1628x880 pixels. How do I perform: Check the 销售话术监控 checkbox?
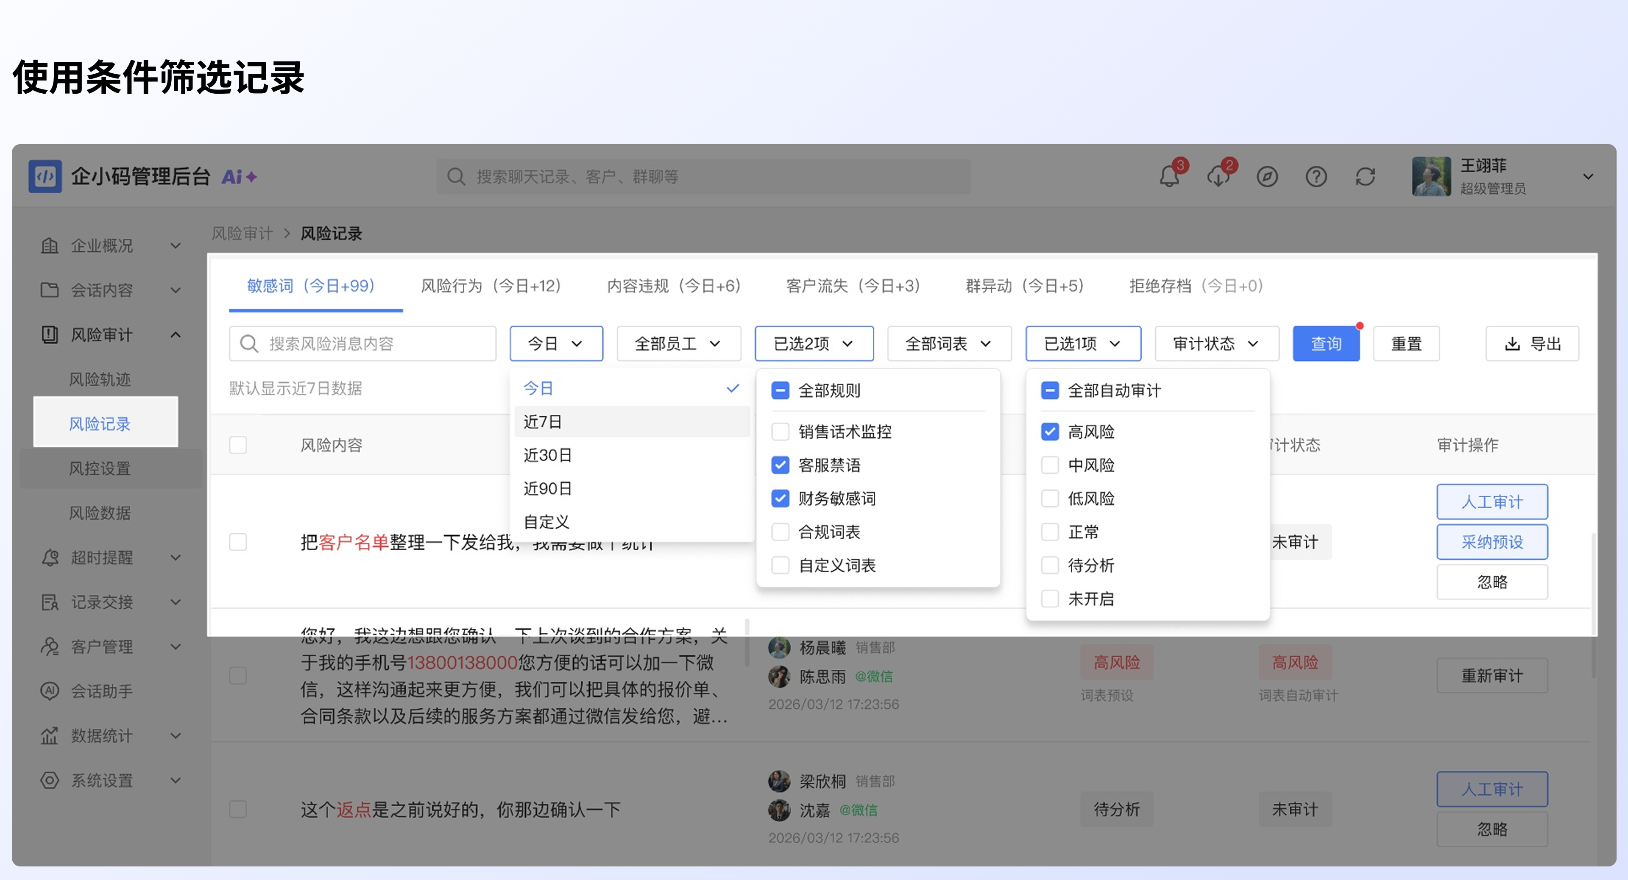coord(781,432)
